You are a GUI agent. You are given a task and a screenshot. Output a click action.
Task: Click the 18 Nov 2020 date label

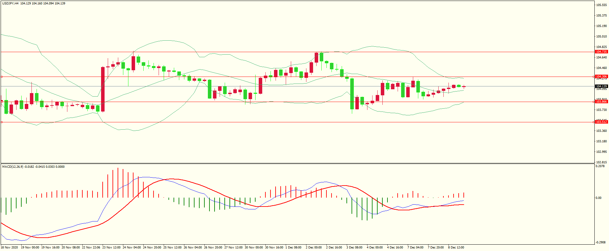click(10, 248)
